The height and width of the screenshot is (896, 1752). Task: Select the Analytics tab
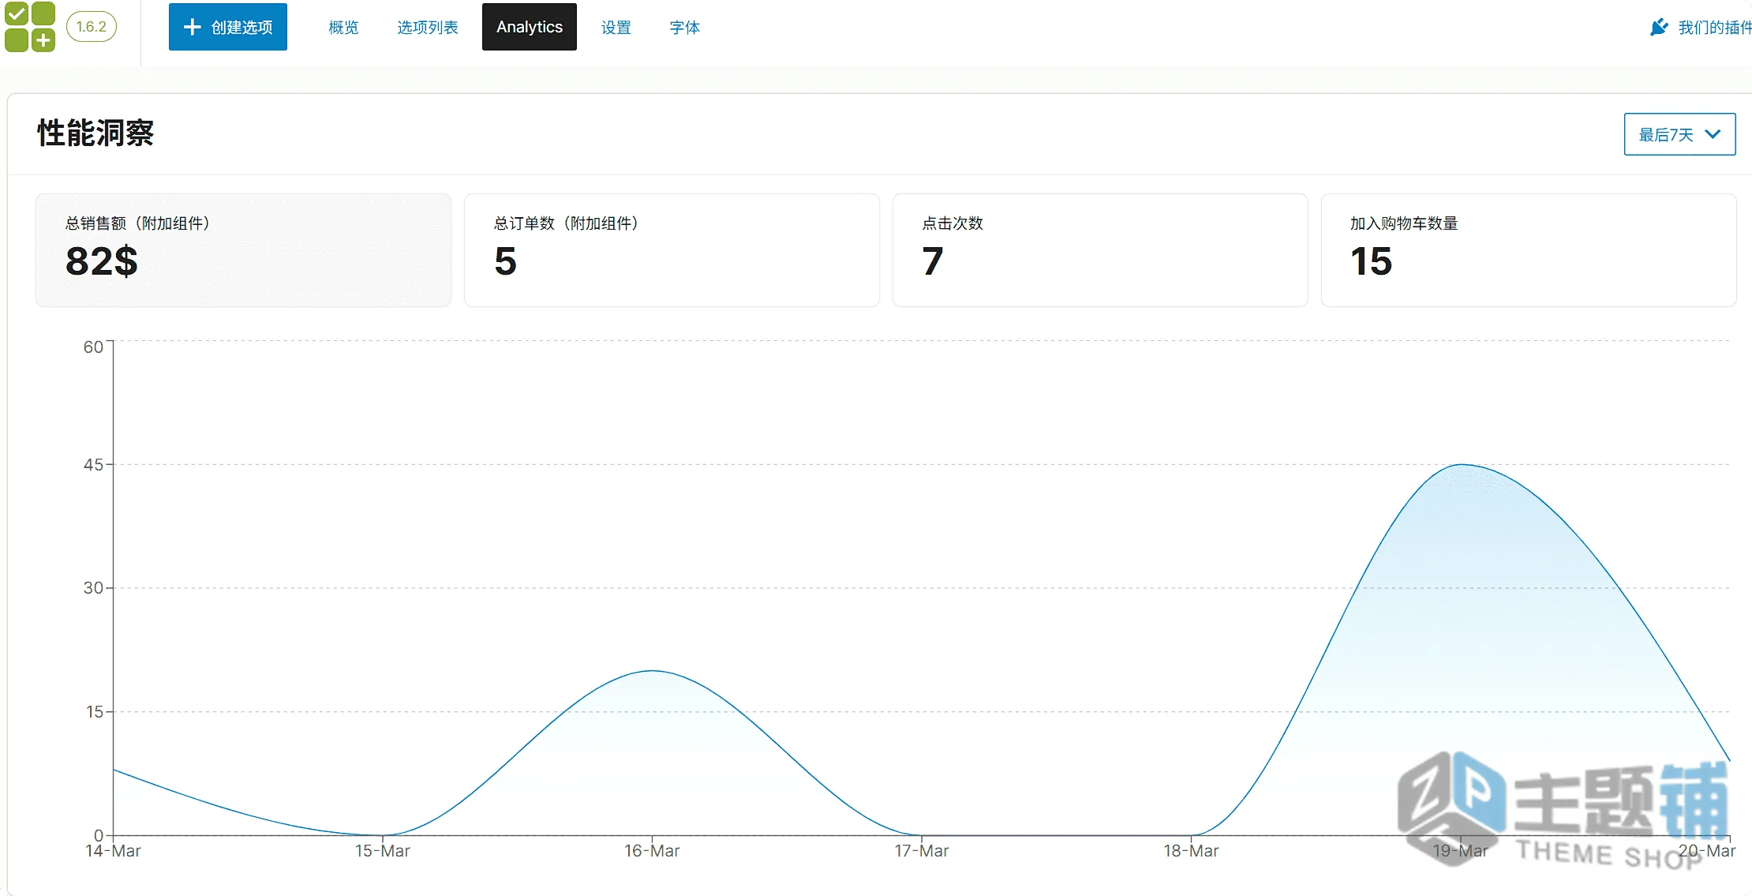530,27
